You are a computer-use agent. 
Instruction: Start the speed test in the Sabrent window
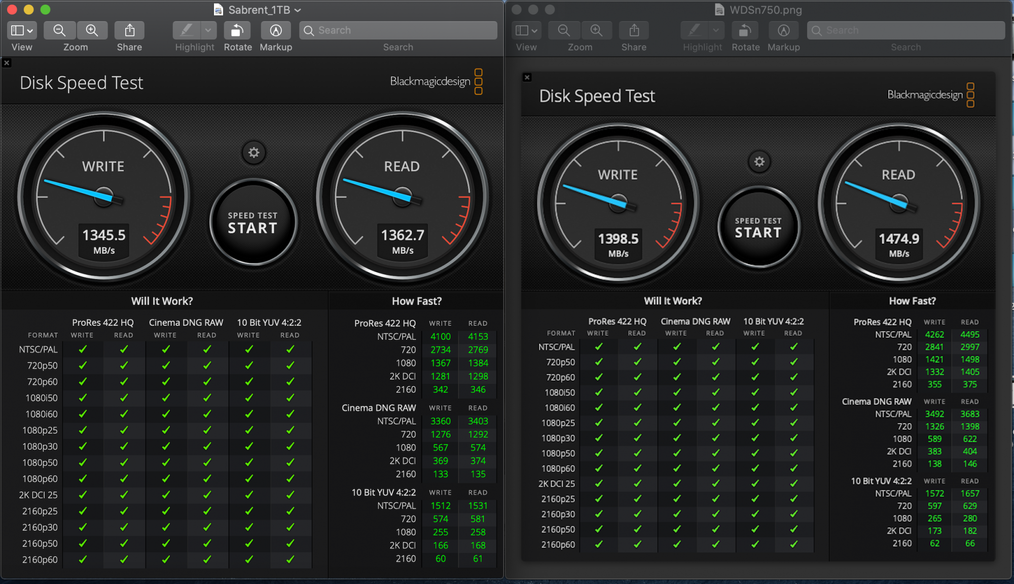click(x=252, y=222)
